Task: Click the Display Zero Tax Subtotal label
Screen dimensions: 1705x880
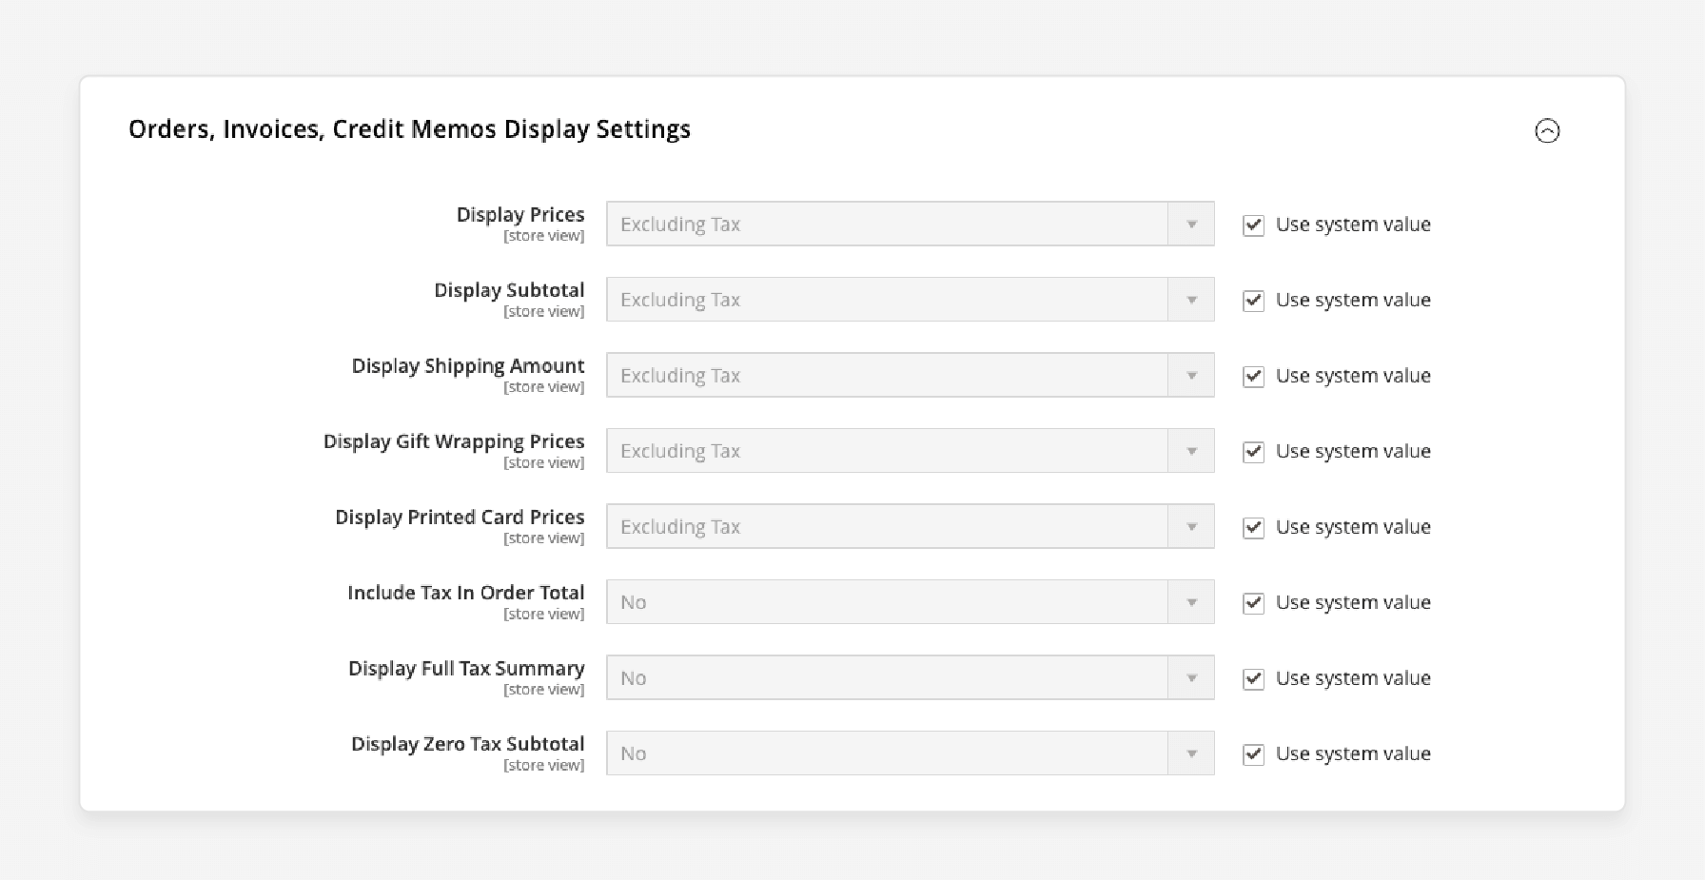Action: [468, 744]
